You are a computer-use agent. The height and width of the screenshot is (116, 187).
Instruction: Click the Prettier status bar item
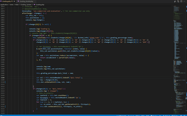coord(175,115)
